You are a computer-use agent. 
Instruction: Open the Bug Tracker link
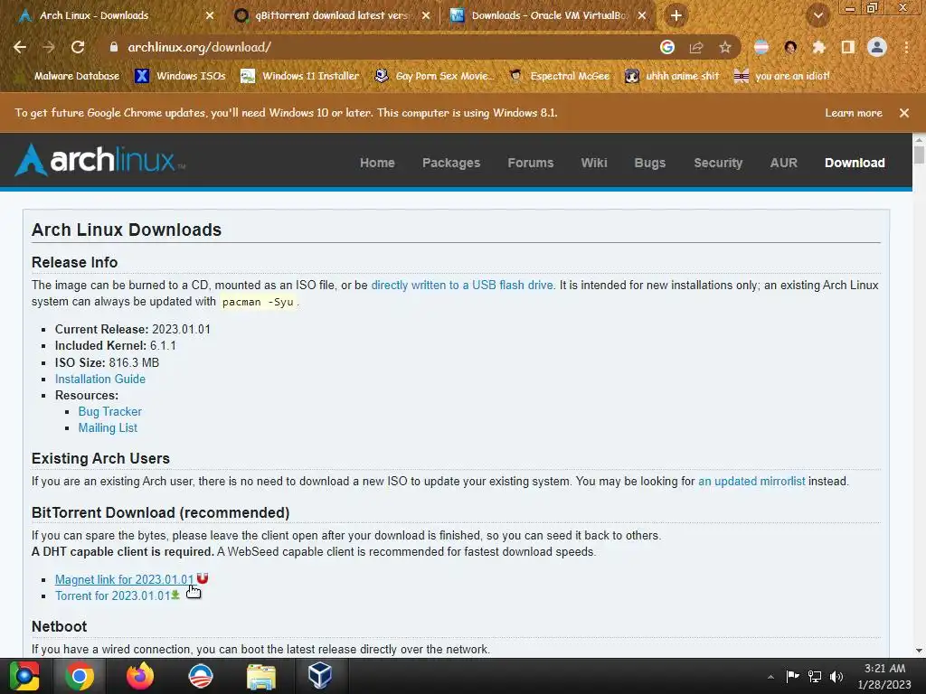pyautogui.click(x=109, y=411)
